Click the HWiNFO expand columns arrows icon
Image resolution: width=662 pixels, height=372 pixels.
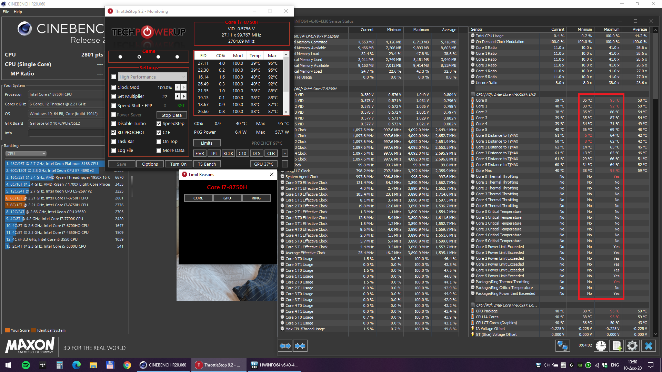[285, 346]
